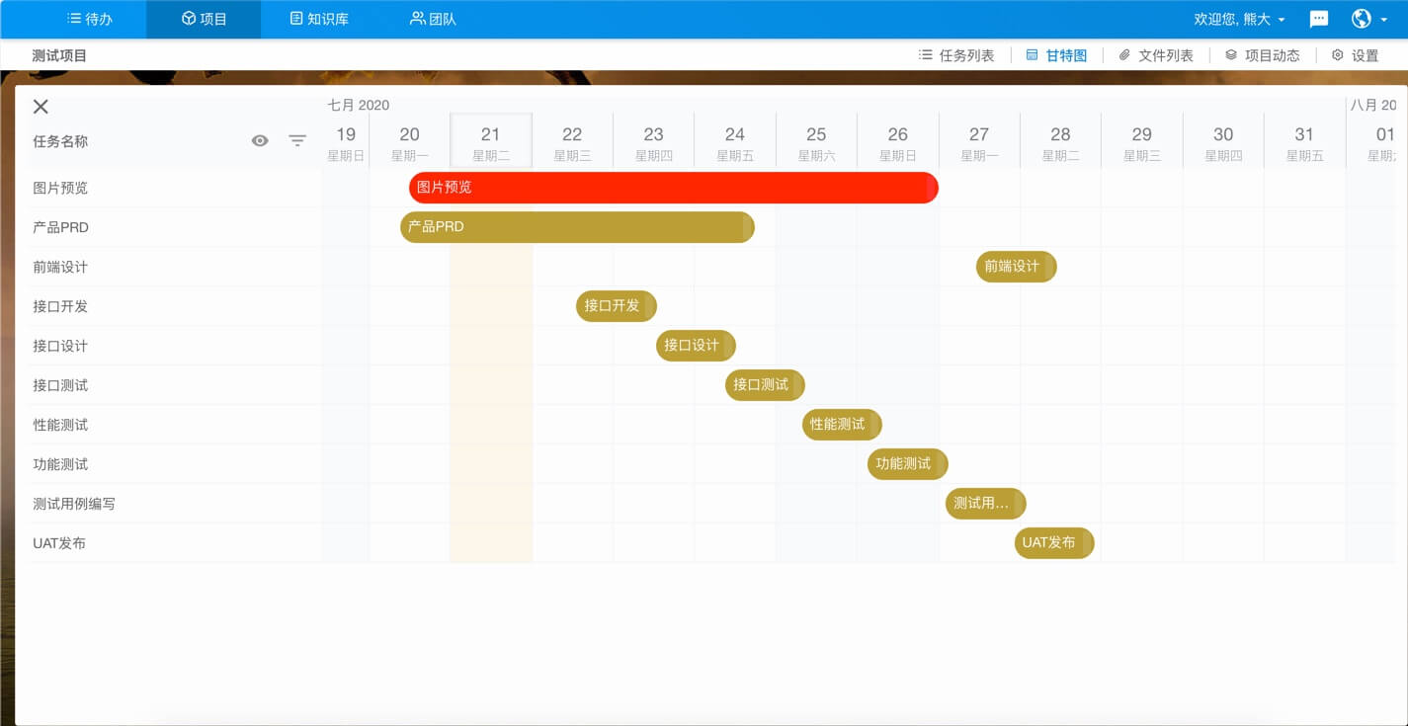Switch to the 团队 tab
The width and height of the screenshot is (1408, 726).
click(431, 18)
